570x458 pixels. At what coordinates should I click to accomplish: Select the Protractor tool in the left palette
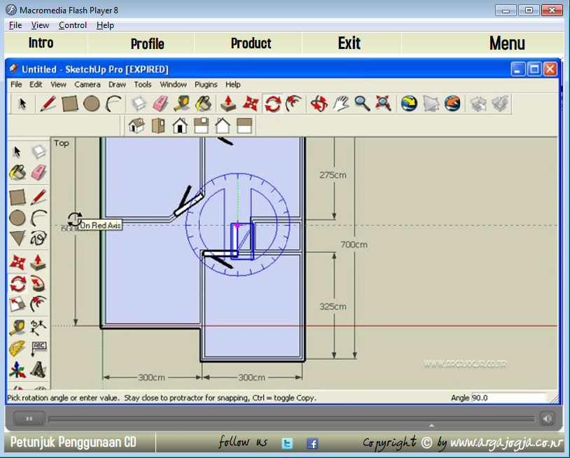pos(18,349)
